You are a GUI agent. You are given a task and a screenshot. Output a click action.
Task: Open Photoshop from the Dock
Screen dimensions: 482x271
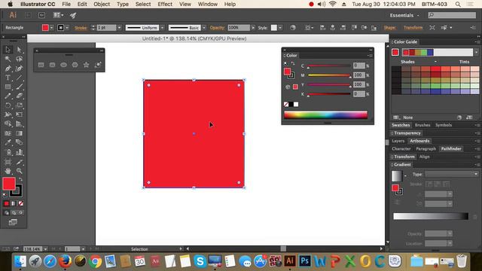[x=304, y=261]
